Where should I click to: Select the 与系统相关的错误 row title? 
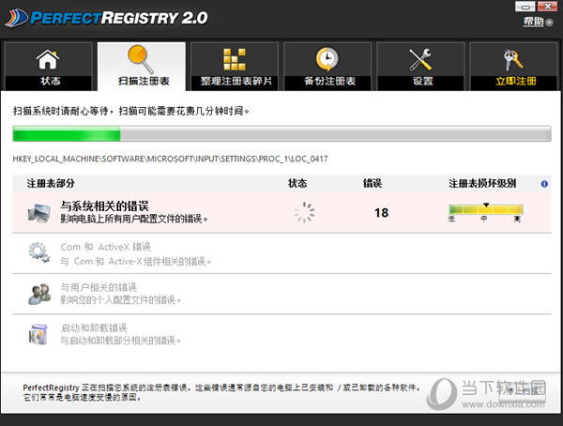click(104, 206)
